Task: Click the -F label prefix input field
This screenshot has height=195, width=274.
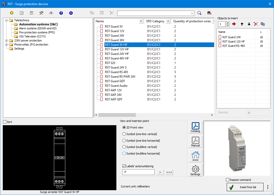Action: pyautogui.click(x=138, y=172)
